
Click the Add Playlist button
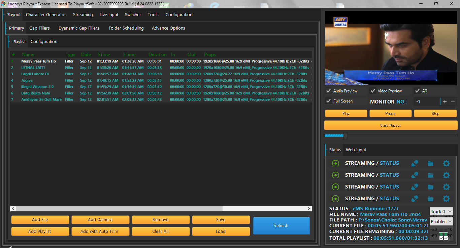[x=40, y=231]
